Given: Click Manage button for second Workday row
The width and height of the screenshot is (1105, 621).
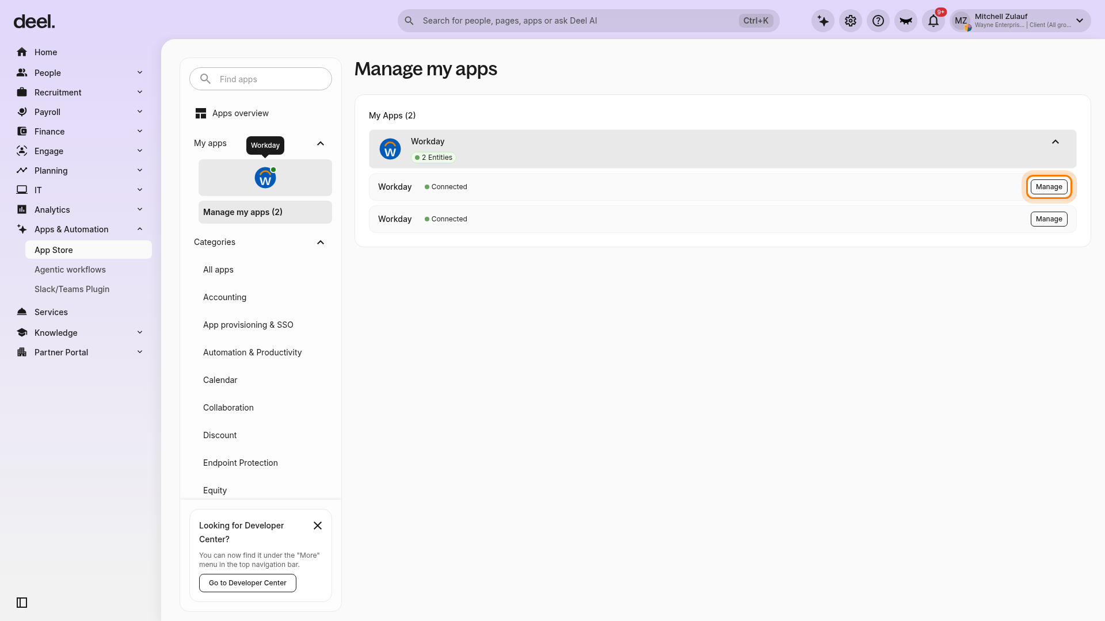Looking at the screenshot, I should (1049, 219).
